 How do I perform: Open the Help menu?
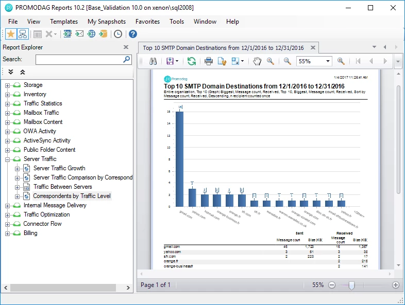(232, 22)
